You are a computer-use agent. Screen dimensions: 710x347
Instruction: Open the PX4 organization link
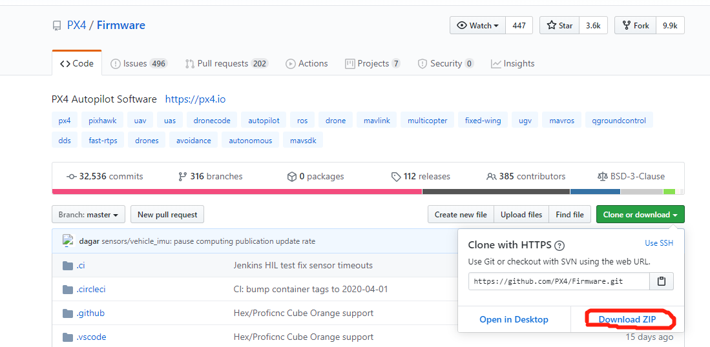tap(76, 25)
